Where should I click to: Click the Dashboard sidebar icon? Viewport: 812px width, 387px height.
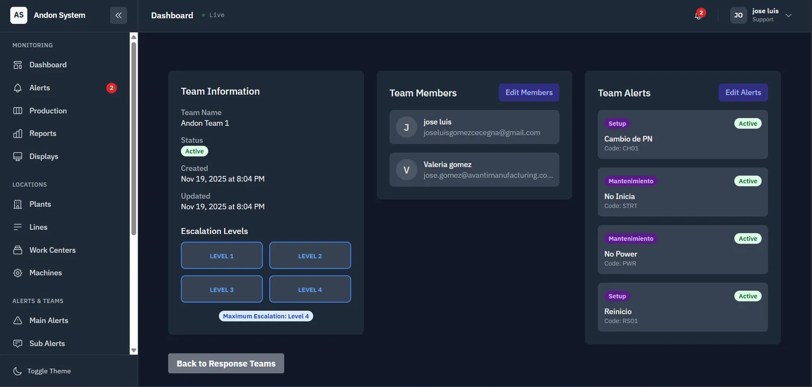coord(18,65)
